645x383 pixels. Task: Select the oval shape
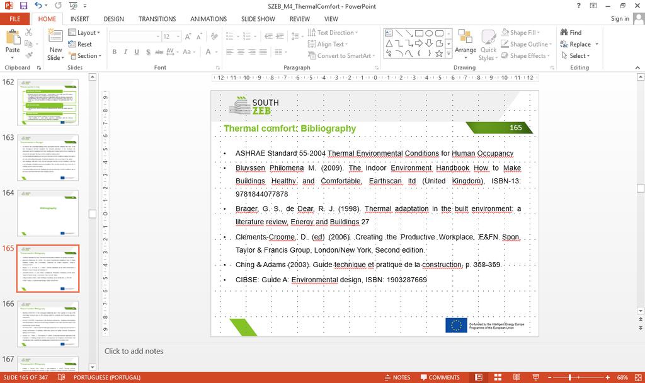[429, 33]
